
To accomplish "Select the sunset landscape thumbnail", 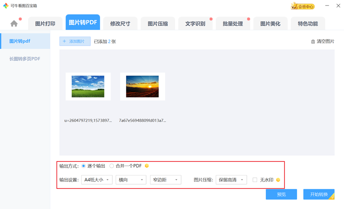I will [142, 86].
